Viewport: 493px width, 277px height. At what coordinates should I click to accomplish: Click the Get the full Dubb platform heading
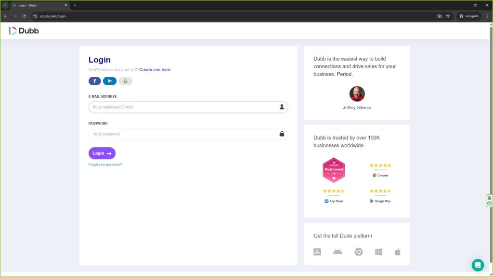point(343,236)
